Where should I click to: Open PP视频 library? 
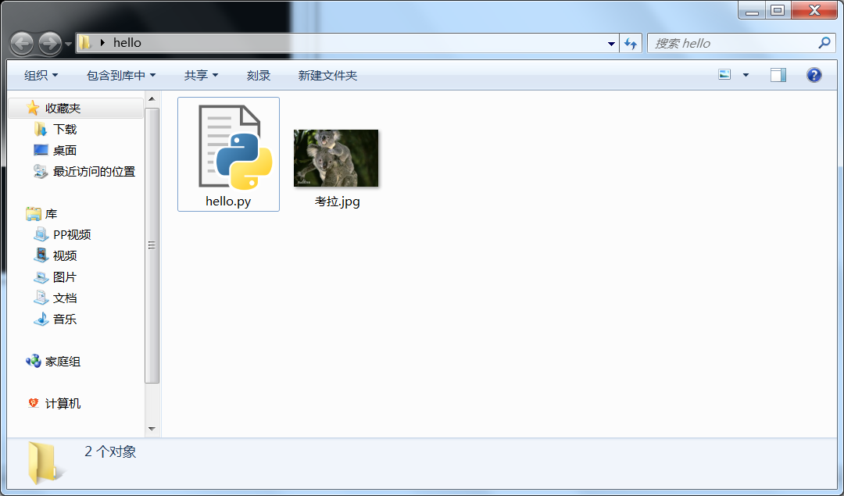tap(72, 234)
